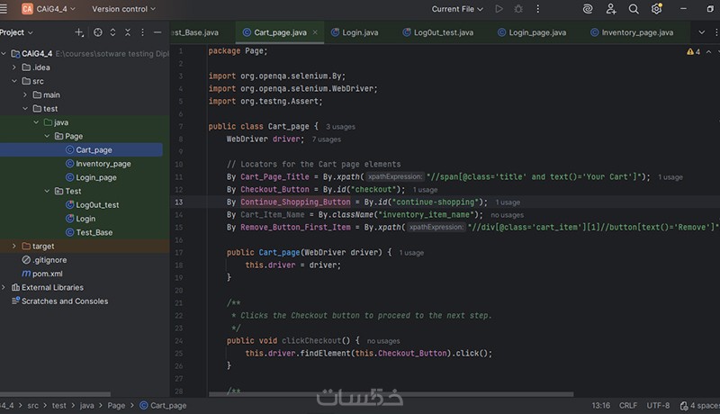Collapse the CAiG4_4 root folder
Viewport: 720px width, 414px height.
(4, 54)
